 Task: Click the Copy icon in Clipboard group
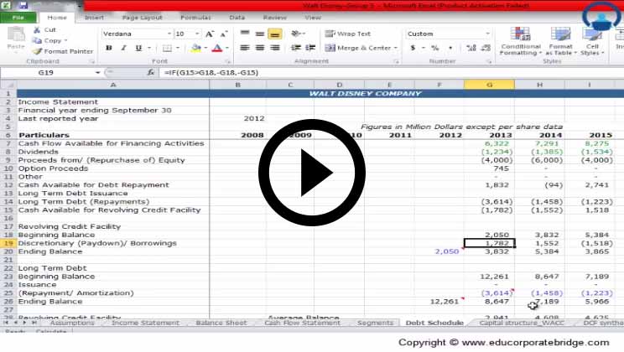pyautogui.click(x=38, y=40)
